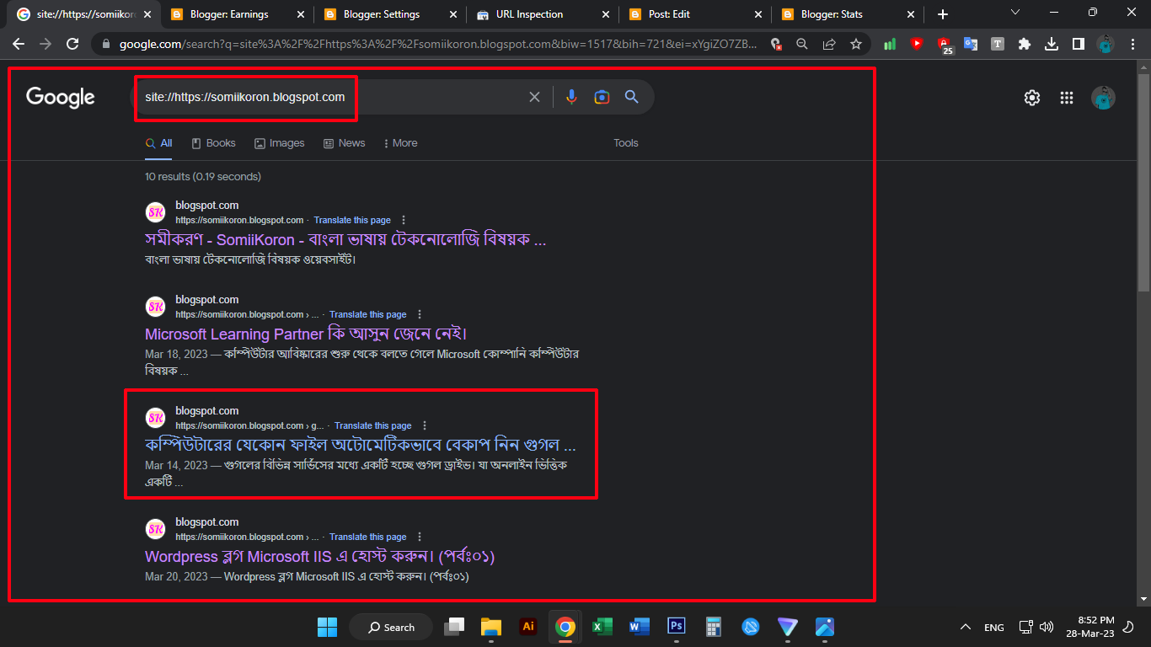Open the SomiiKoron homepage result title
This screenshot has height=647, width=1151.
[x=345, y=240]
